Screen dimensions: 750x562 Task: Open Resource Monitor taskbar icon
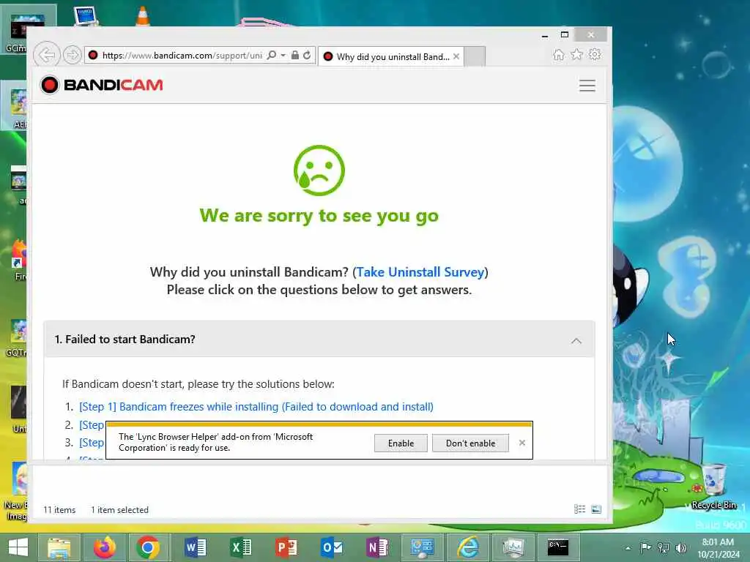(x=513, y=547)
